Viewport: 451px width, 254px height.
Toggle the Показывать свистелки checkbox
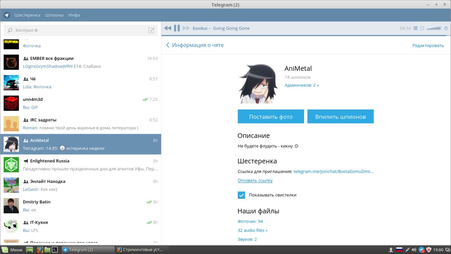coord(241,195)
